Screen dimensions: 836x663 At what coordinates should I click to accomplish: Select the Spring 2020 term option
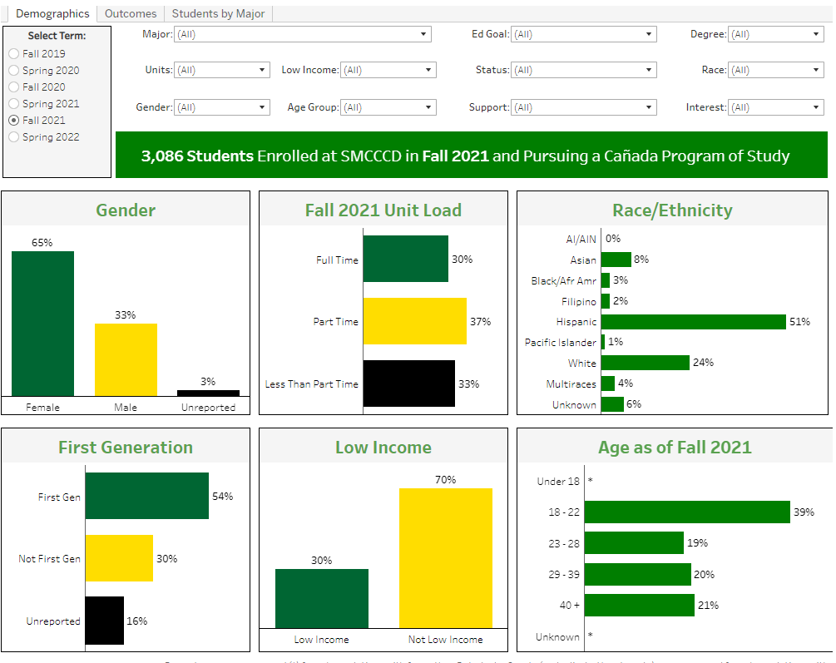tap(14, 71)
